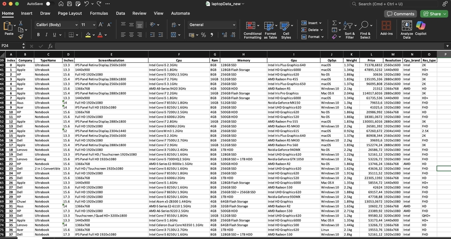This screenshot has width=451, height=239.
Task: Toggle the highlighted Bottom Align button
Action: coord(140,25)
